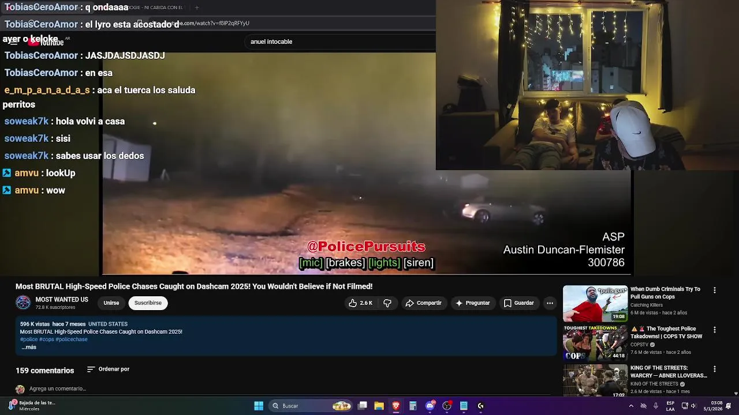Viewport: 739px width, 415px height.
Task: Click KING OF THE STREETS: WARCRY title
Action: 669,372
